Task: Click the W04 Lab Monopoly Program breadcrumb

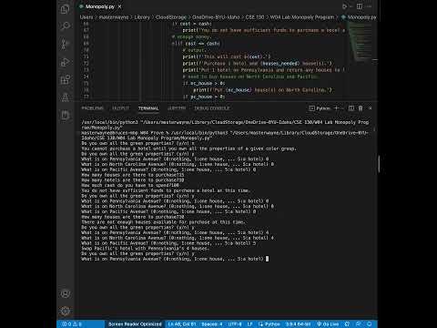Action: tap(302, 17)
